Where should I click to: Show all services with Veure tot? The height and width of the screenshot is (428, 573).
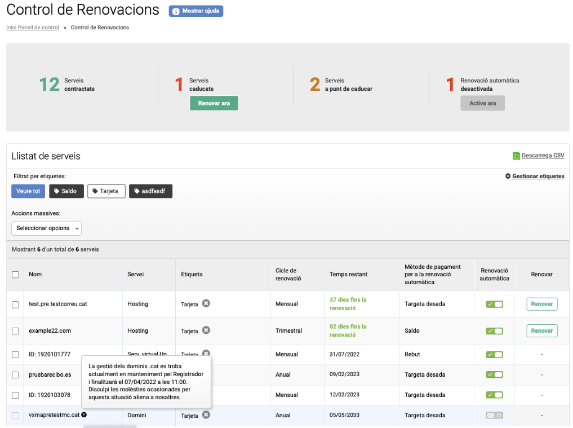[28, 191]
